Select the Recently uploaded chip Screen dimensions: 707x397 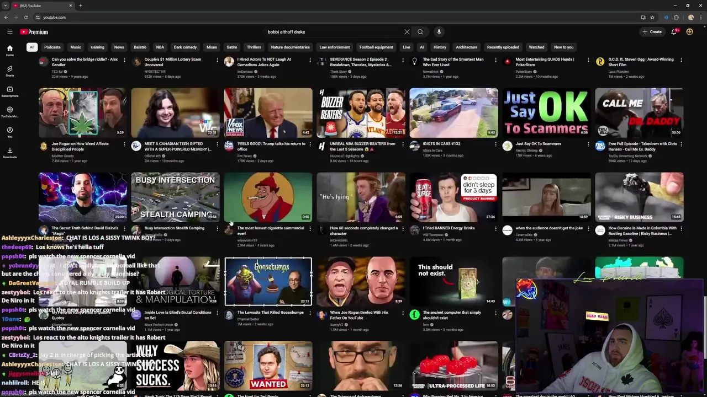click(x=503, y=47)
